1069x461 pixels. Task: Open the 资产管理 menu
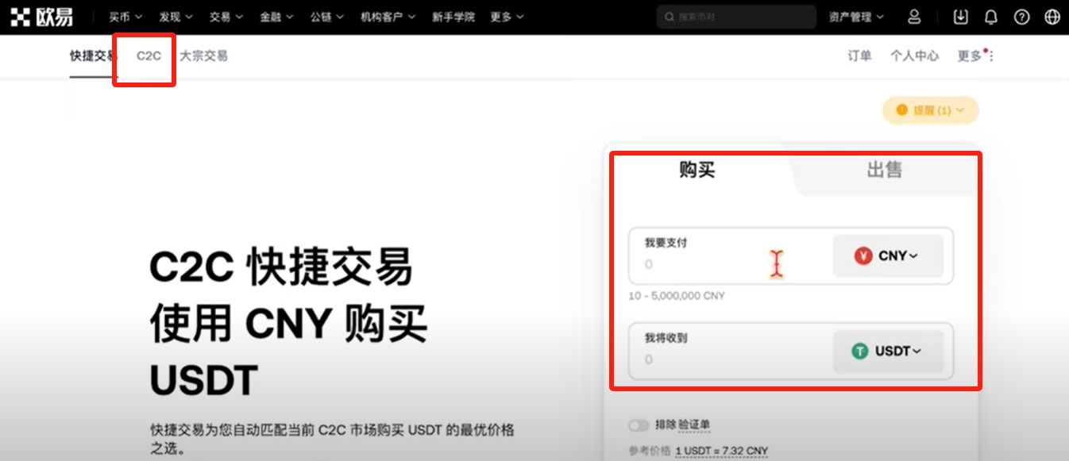tap(855, 17)
